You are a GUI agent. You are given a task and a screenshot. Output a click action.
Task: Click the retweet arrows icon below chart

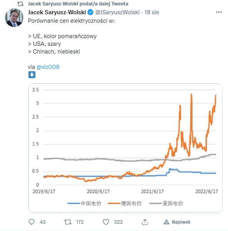68,222
